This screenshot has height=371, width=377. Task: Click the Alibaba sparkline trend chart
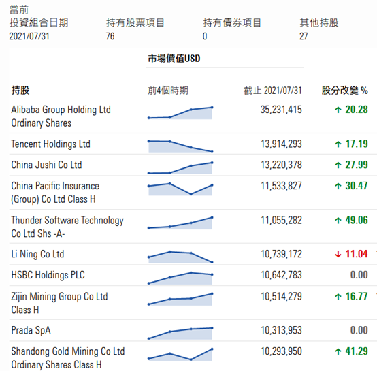tap(180, 113)
